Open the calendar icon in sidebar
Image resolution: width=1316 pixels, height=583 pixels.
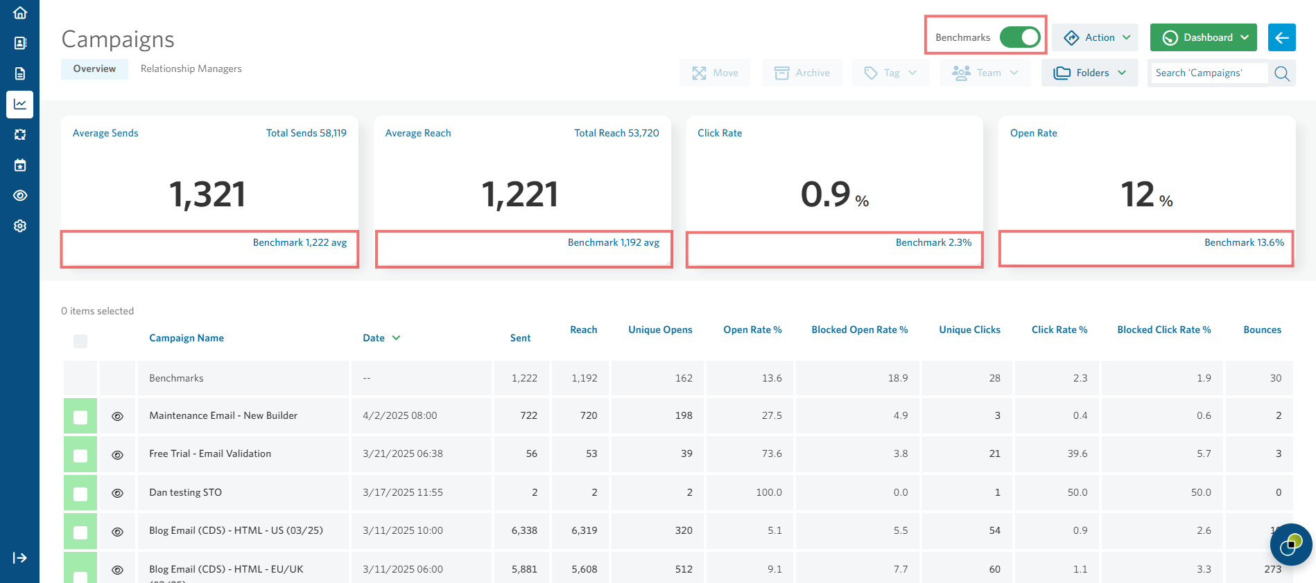pos(20,165)
